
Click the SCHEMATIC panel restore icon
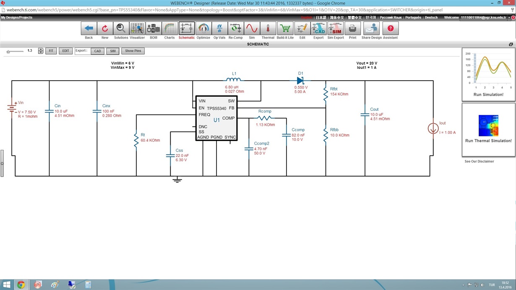[x=511, y=44]
